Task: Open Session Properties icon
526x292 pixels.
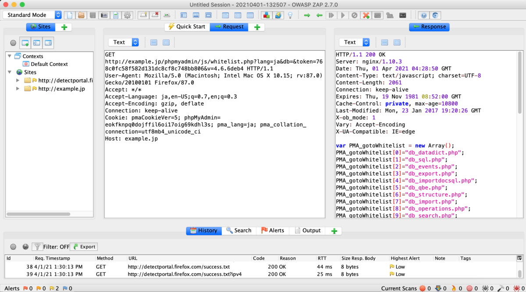Action: tap(116, 15)
